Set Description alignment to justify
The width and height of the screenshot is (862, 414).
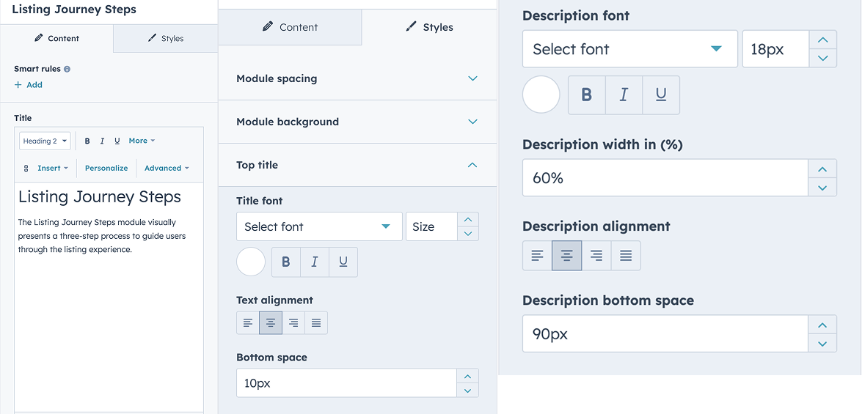626,256
